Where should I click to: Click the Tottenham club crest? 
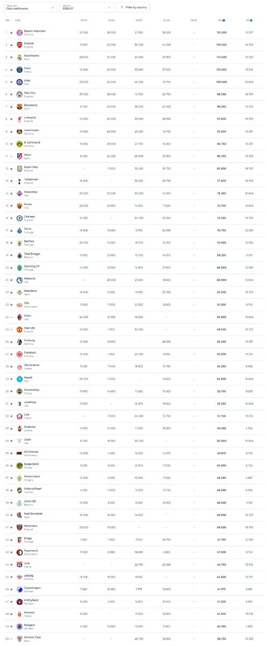pos(19,181)
